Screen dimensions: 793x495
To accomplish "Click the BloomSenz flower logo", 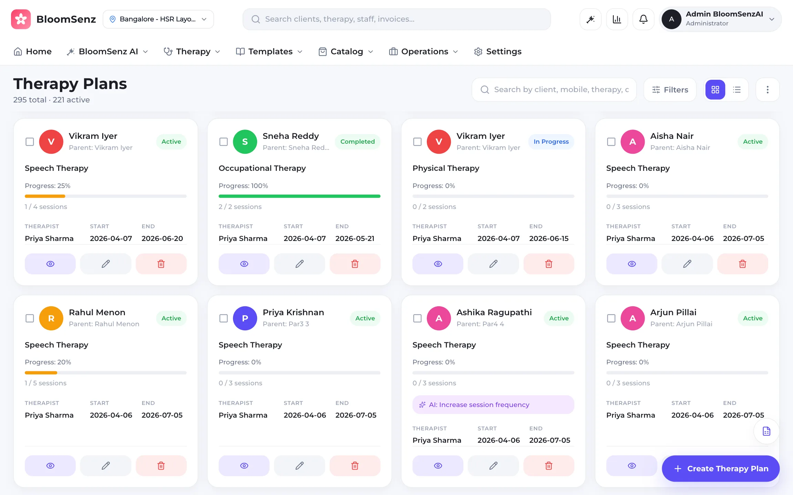I will coord(21,19).
